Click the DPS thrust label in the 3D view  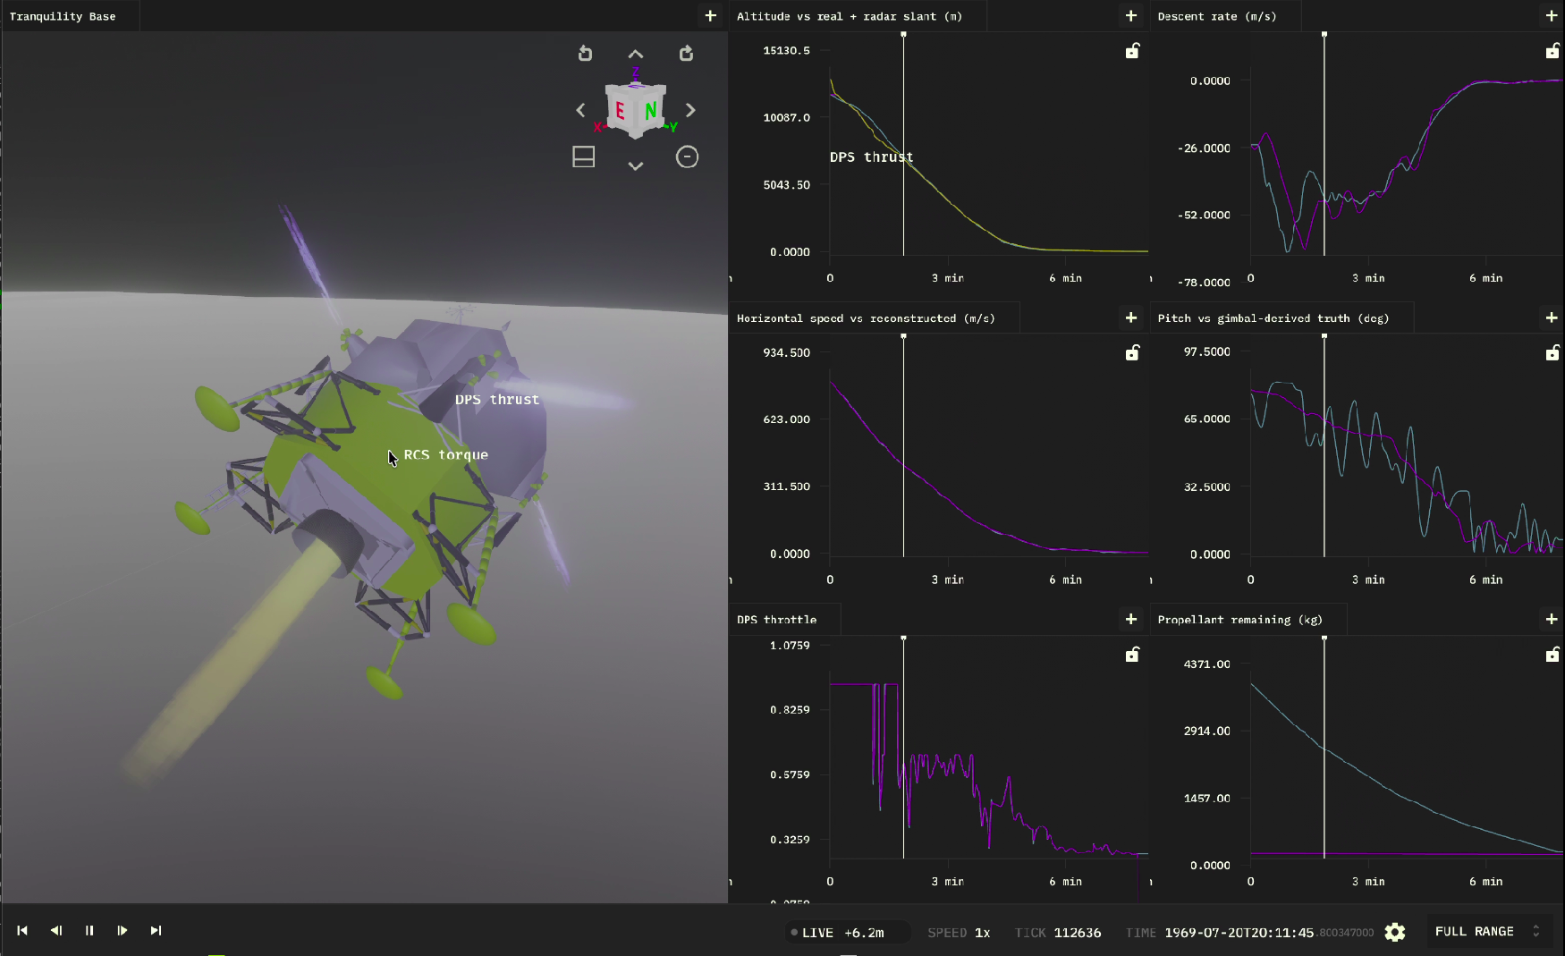(497, 400)
